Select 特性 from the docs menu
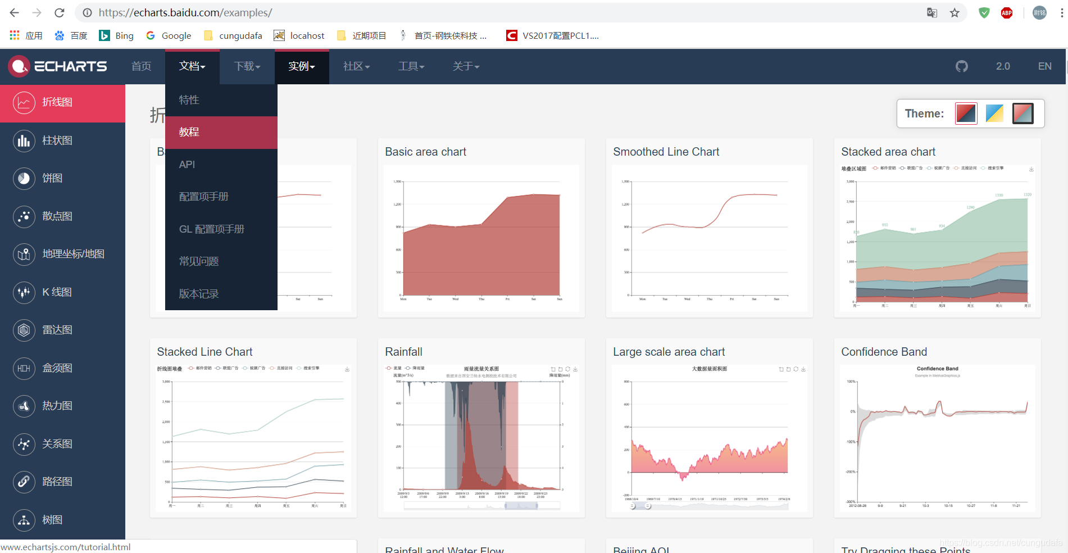1068x553 pixels. (x=221, y=100)
